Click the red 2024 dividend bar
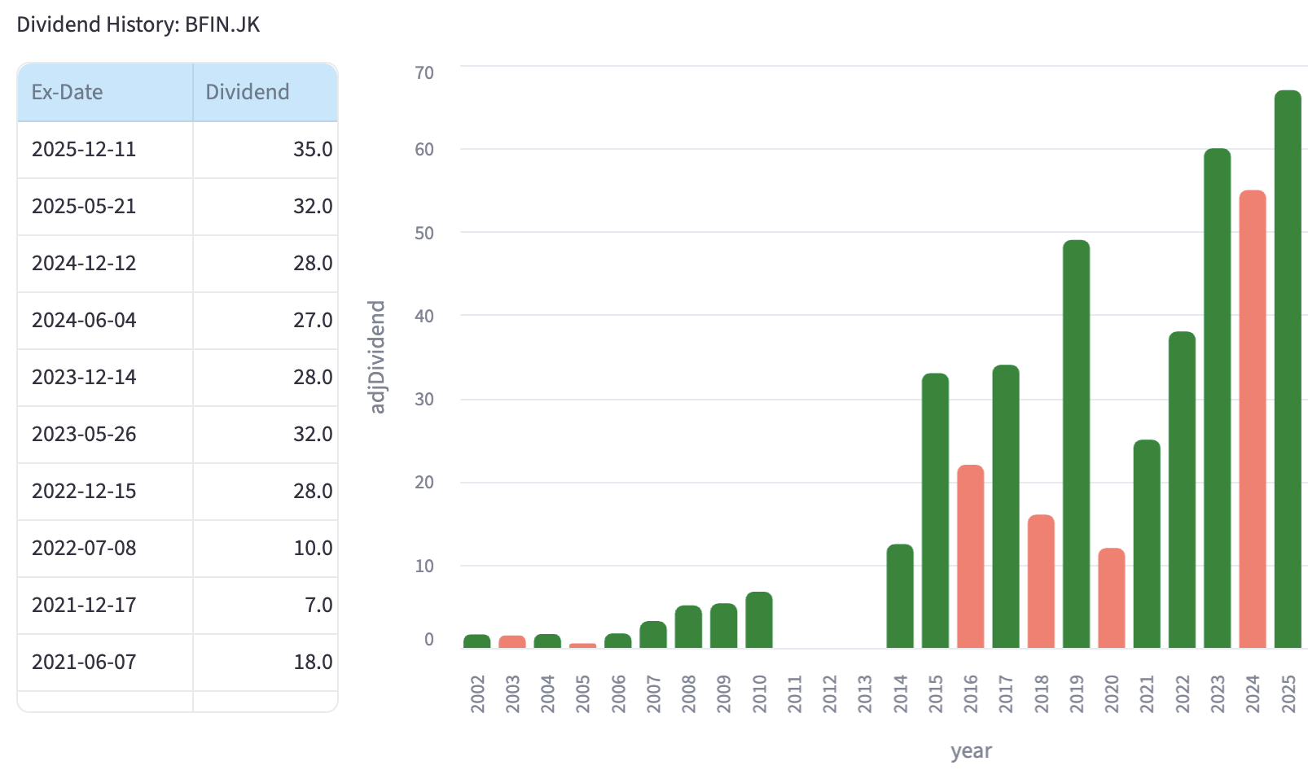This screenshot has height=783, width=1308. (x=1253, y=418)
